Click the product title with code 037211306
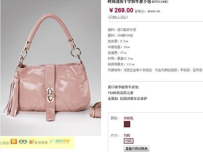 tap(138, 1)
